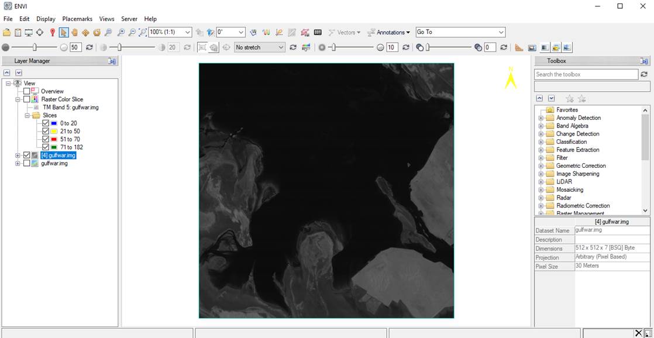Click the monitor display icon in toolbar
This screenshot has height=338, width=654.
tap(28, 32)
